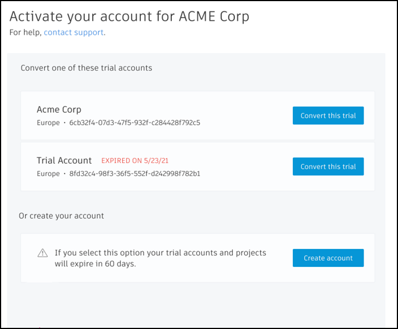Click Europe region label under Acme Corp

pos(48,123)
